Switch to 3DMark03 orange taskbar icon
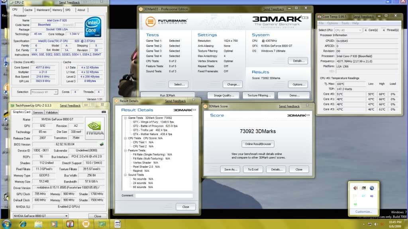 pos(86,223)
